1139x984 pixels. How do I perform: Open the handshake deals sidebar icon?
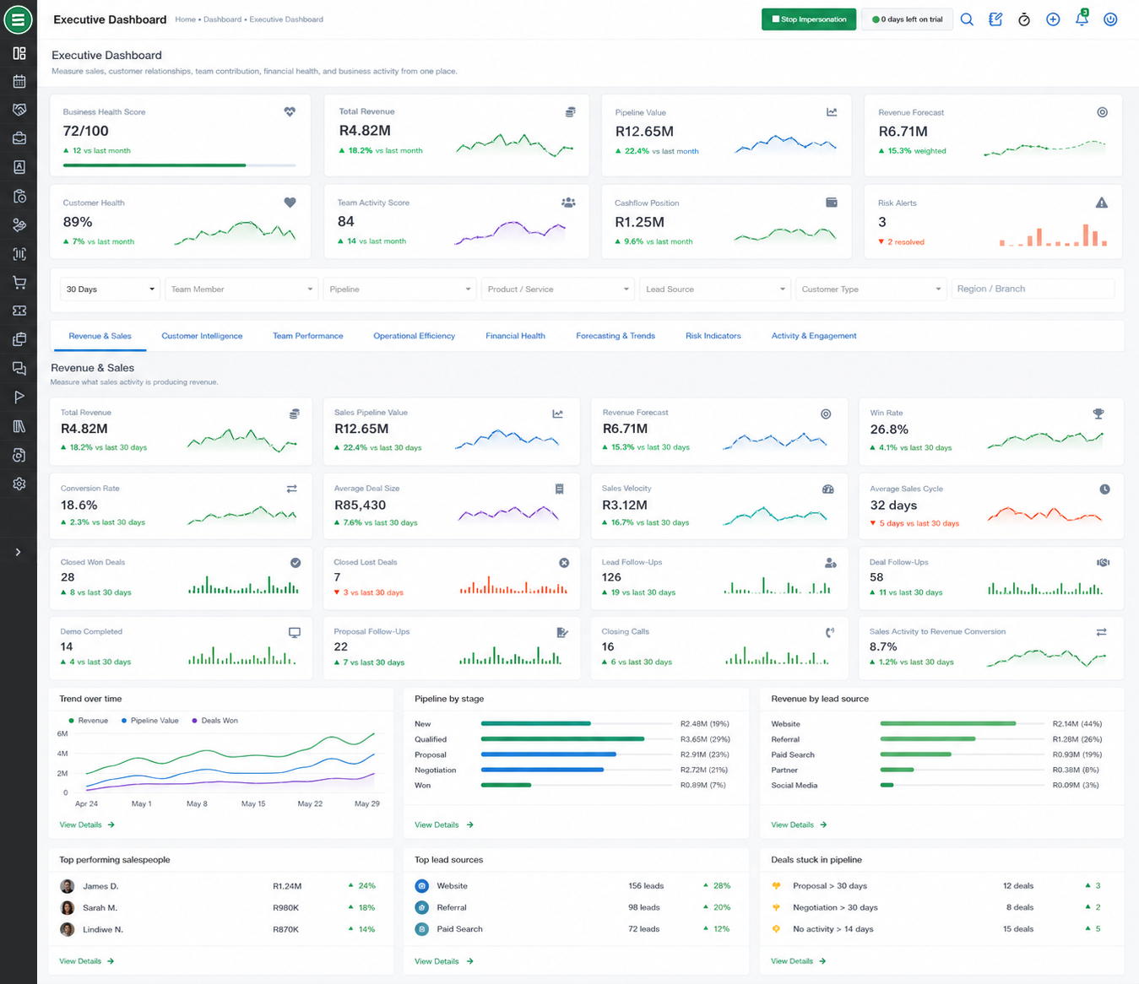click(x=19, y=110)
